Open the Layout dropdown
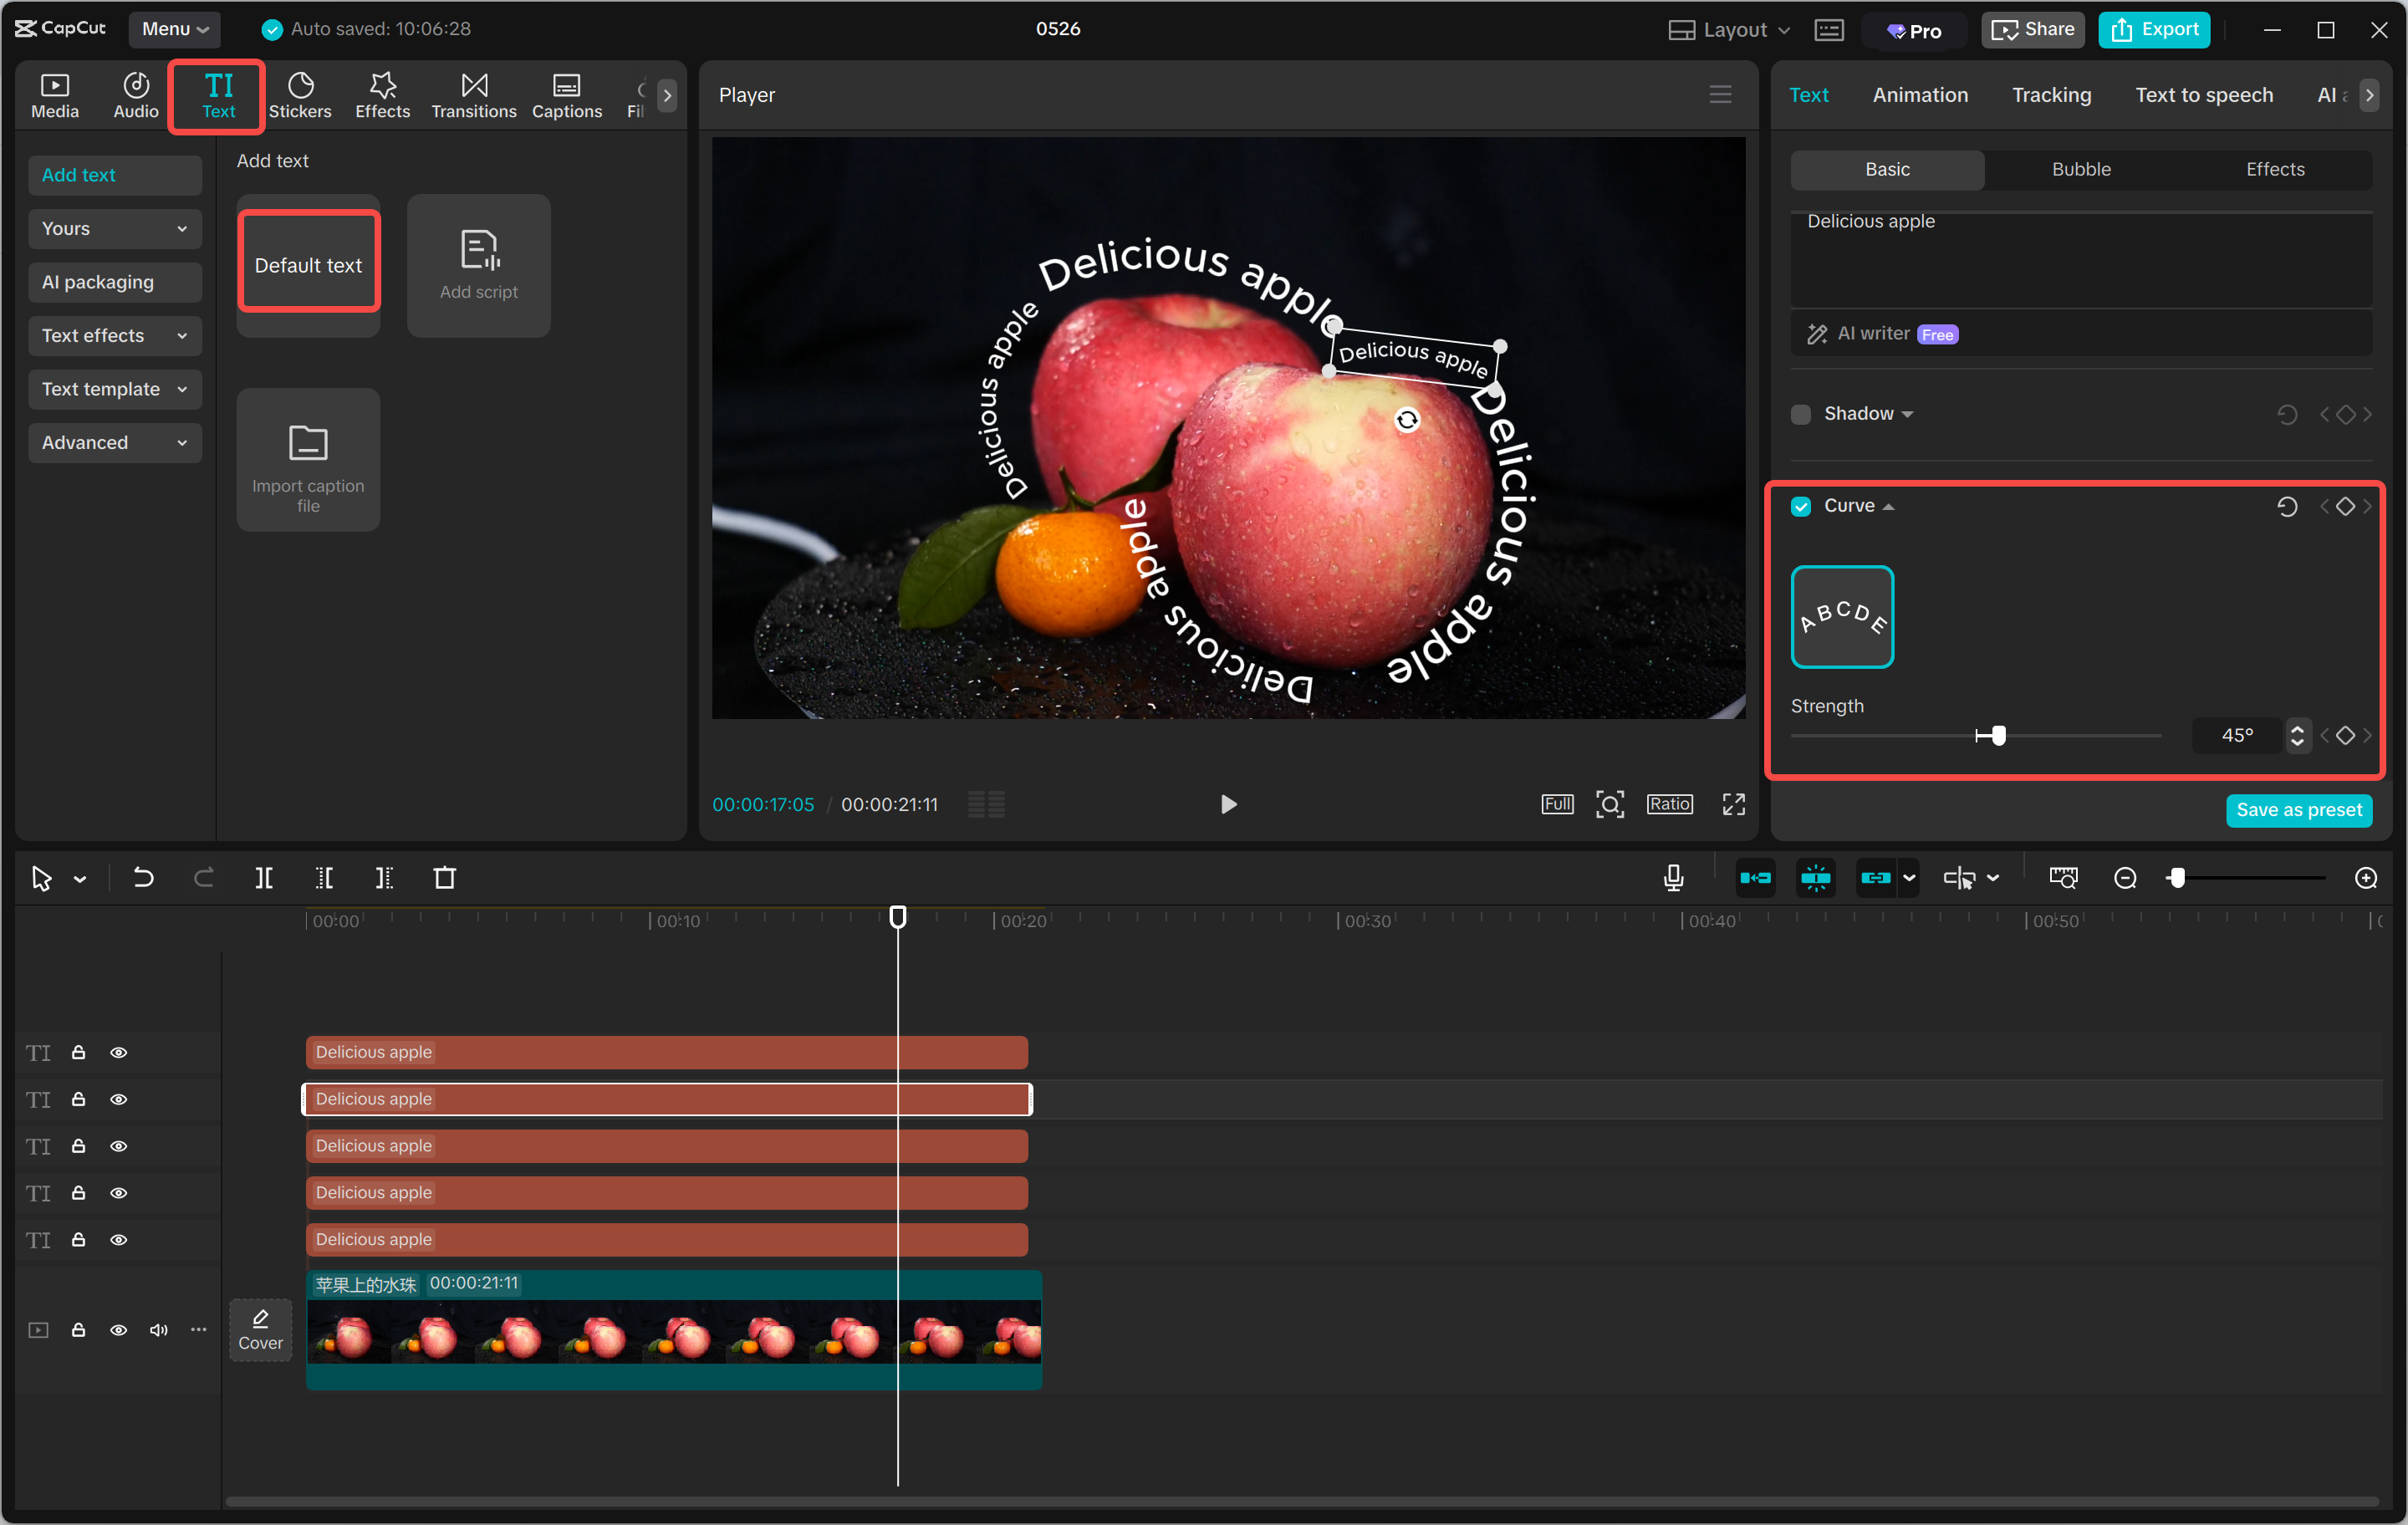The width and height of the screenshot is (2408, 1525). point(1728,29)
